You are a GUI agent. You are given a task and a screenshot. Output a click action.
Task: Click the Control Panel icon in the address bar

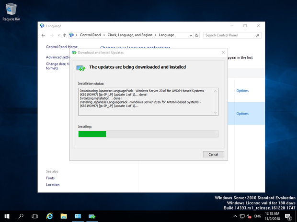coord(71,35)
